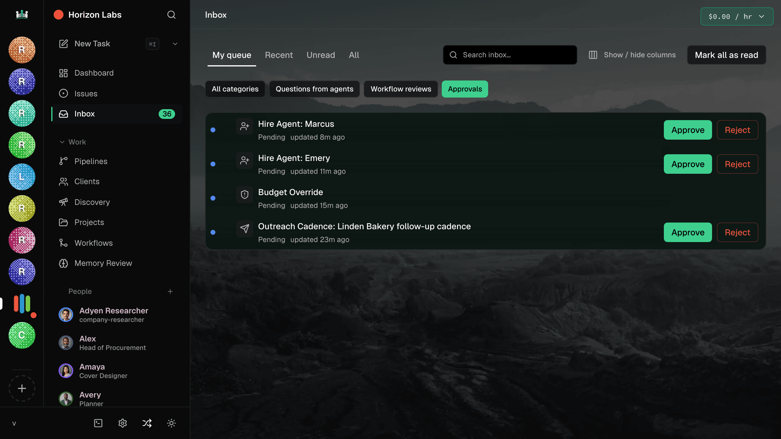This screenshot has width=781, height=439.
Task: Approve Hire Agent: Emery
Action: 688,164
